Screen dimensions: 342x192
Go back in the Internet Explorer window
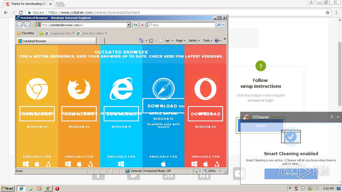coord(20,25)
